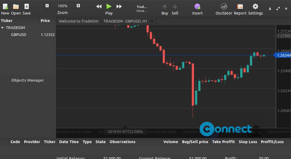Screen dimensions: 291x159
Task: Sort orders by Date Time column
Action: pos(69,142)
